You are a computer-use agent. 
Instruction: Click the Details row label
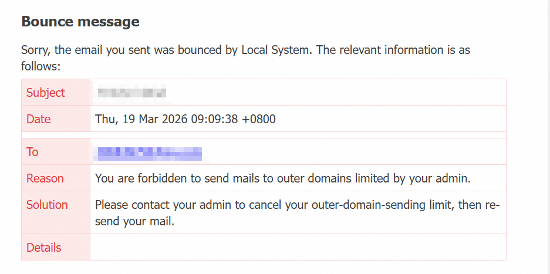tap(44, 248)
